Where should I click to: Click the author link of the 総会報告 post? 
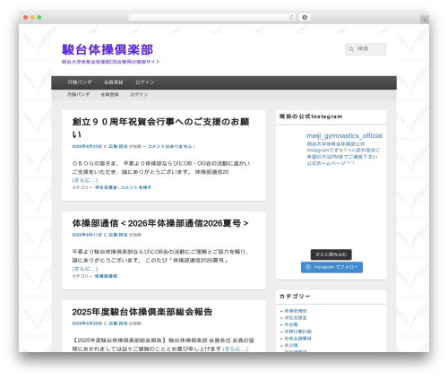[x=118, y=323]
